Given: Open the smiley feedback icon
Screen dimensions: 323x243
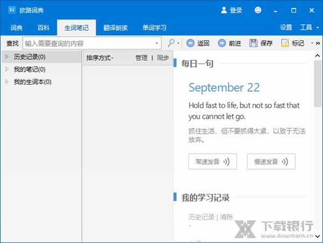Looking at the screenshot, I should point(258,10).
